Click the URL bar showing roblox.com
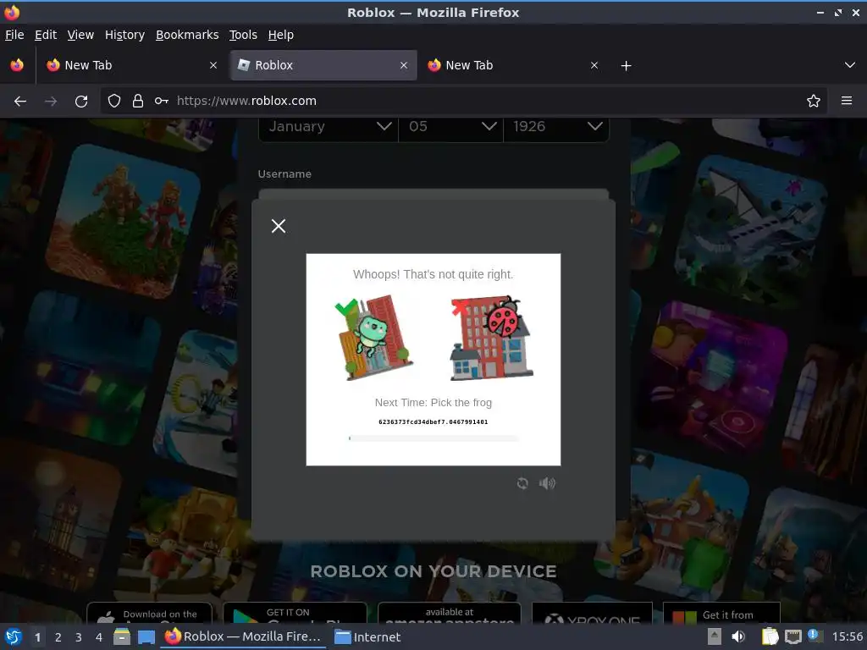Screen dimensions: 867x650 click(463, 102)
